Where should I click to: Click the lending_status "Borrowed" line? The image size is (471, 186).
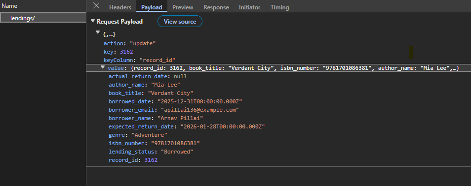[x=151, y=152]
